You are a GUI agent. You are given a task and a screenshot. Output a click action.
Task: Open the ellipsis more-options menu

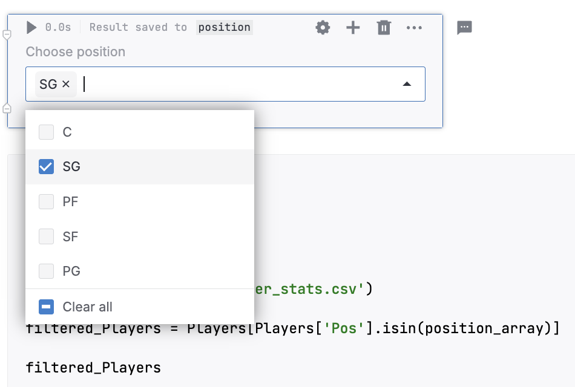(414, 27)
